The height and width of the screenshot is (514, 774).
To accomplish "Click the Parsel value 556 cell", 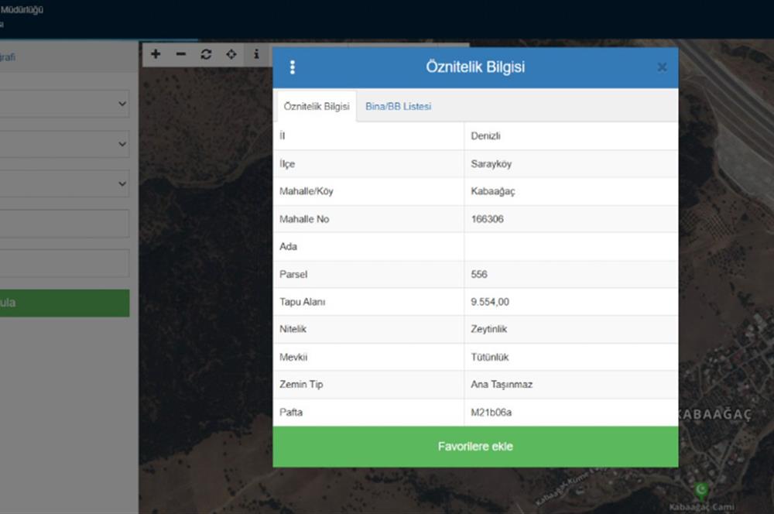I will click(x=479, y=274).
